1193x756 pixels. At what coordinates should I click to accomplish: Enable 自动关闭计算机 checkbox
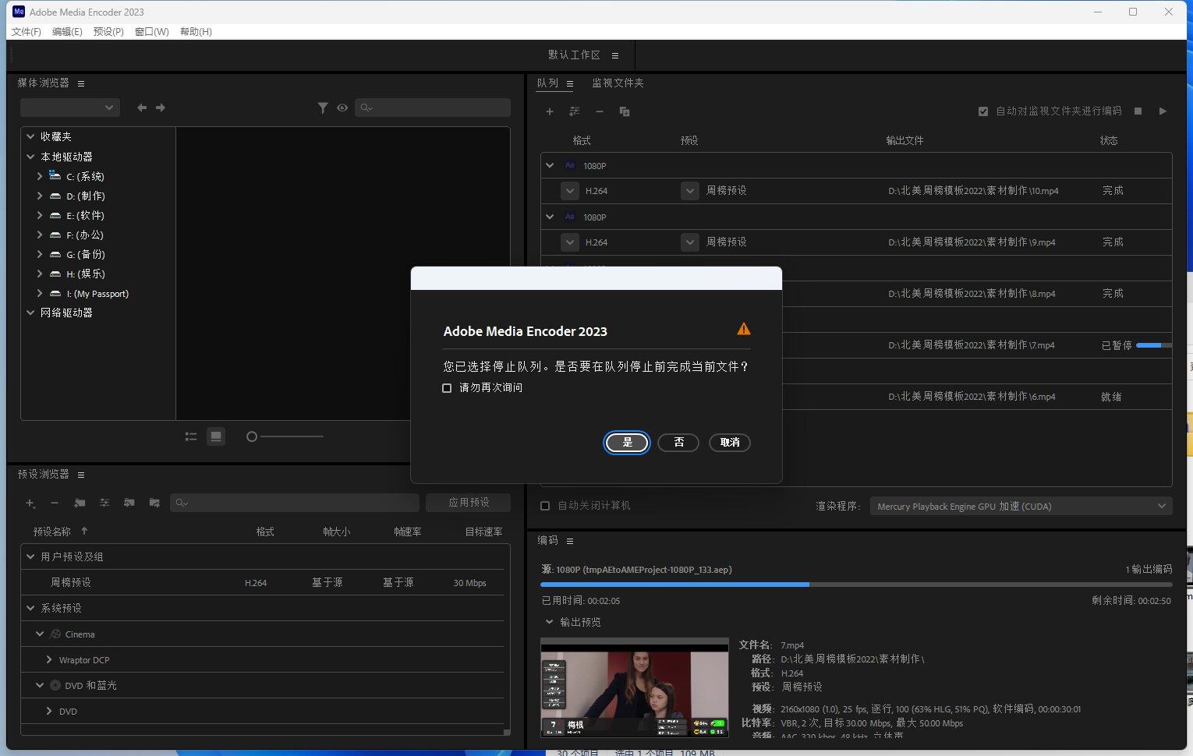545,506
